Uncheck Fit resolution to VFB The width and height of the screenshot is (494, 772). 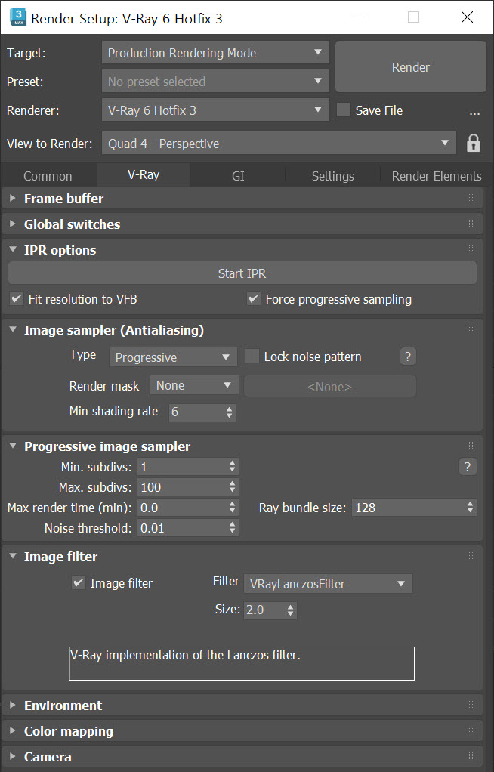point(17,299)
